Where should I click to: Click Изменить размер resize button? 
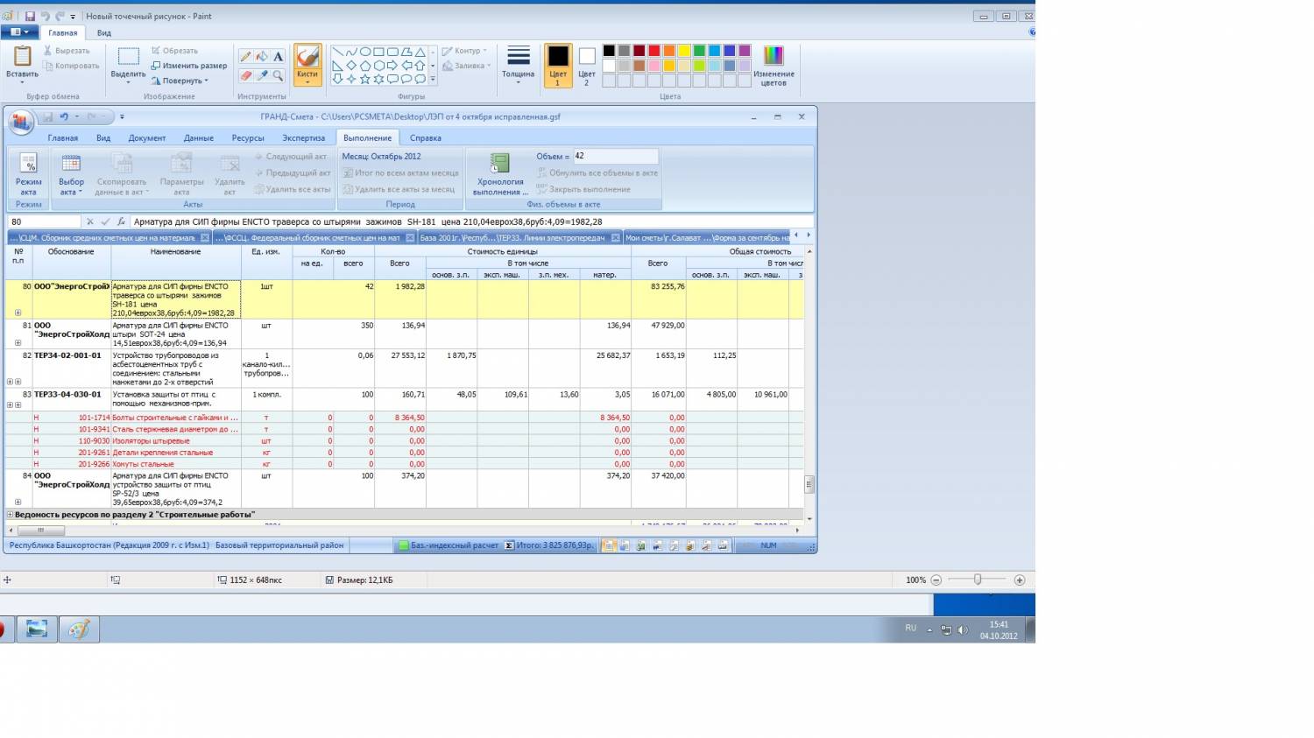(x=189, y=66)
